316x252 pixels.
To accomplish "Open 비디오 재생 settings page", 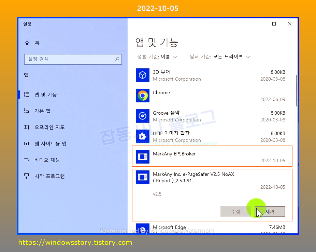I will [x=47, y=160].
